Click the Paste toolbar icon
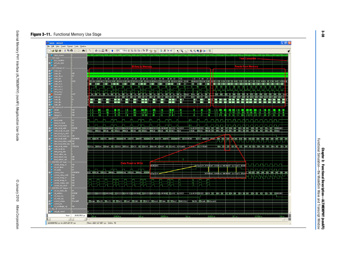The height and width of the screenshot is (260, 337). click(x=71, y=51)
